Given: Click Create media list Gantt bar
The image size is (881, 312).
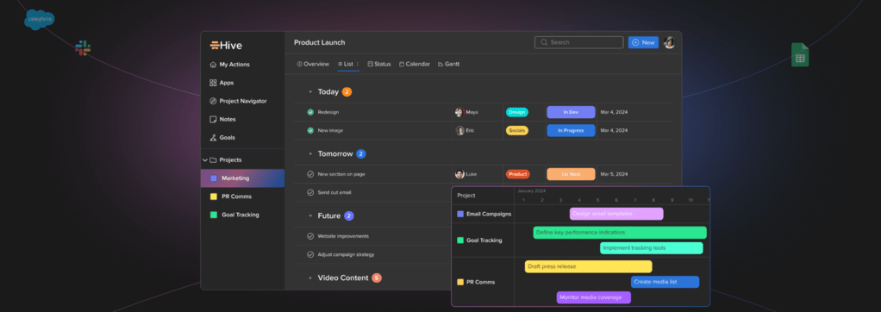Looking at the screenshot, I should coord(665,282).
